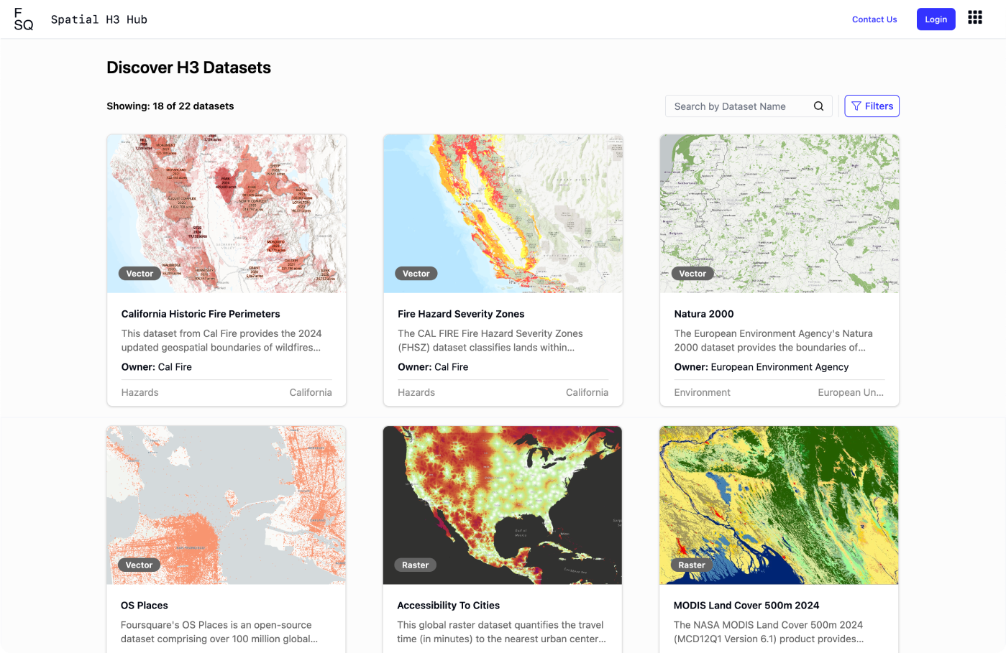This screenshot has height=653, width=1006.
Task: Click the Vector badge on OS Places card
Action: coord(140,565)
